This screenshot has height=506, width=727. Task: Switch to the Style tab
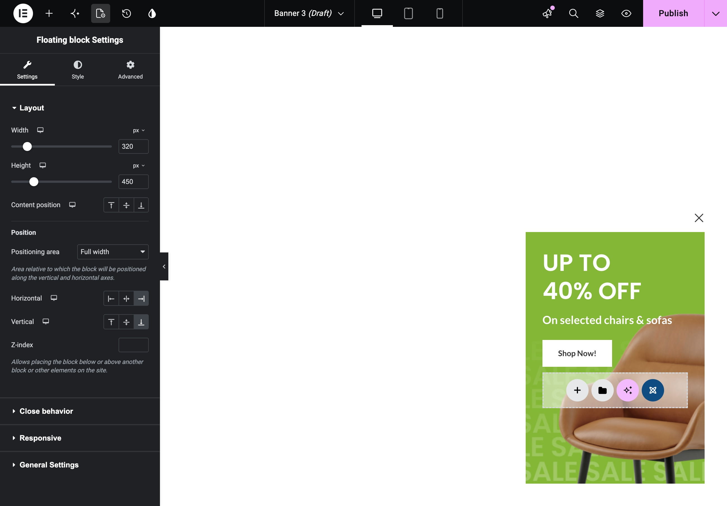tap(77, 70)
